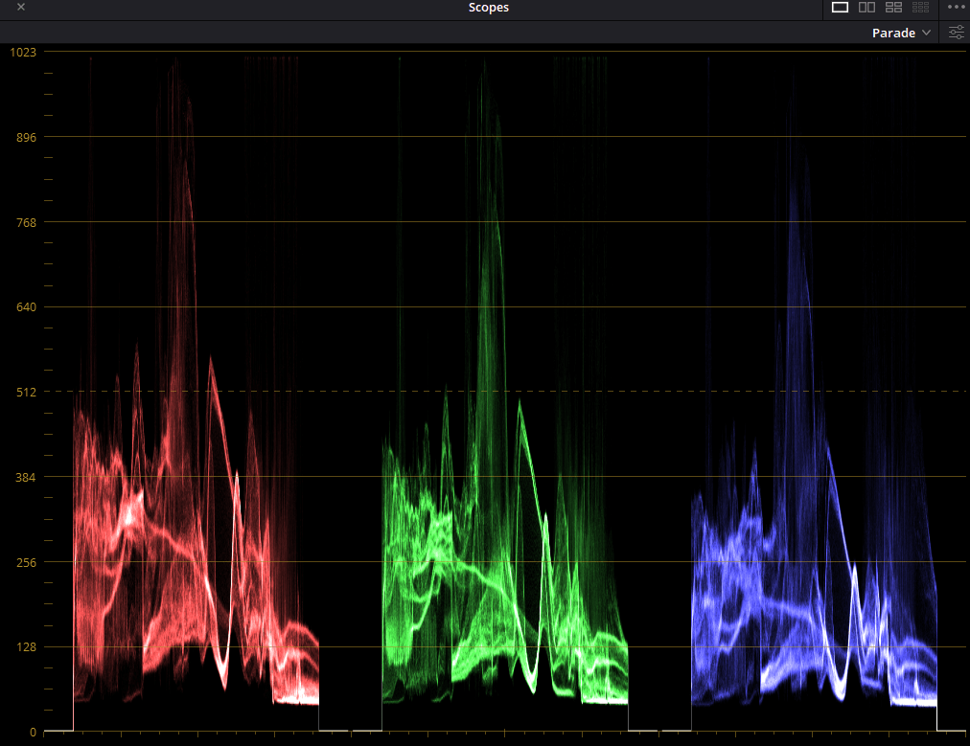The image size is (970, 746).
Task: Click the 384 scale label
Action: tap(26, 477)
